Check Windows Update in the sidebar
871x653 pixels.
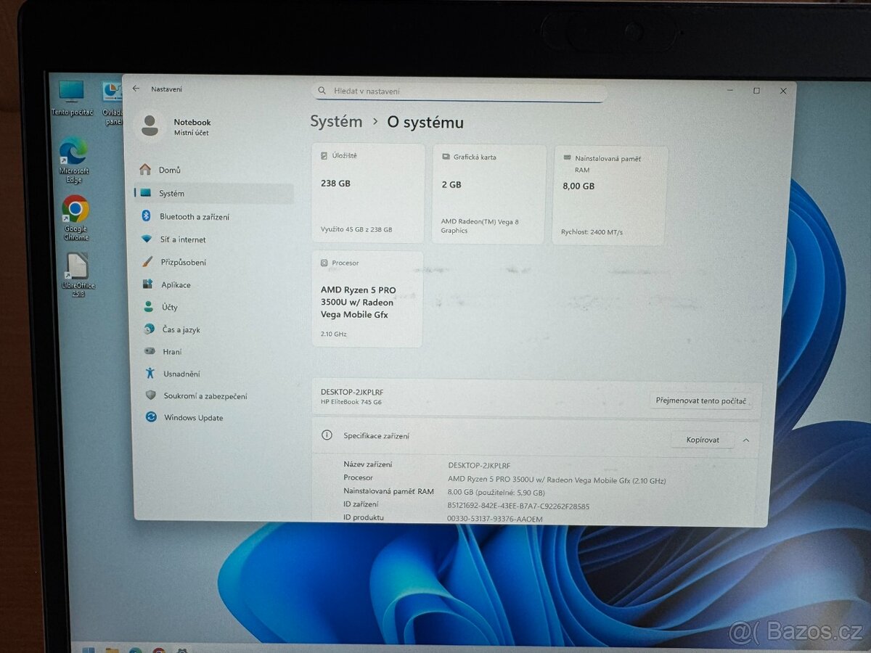tap(192, 417)
